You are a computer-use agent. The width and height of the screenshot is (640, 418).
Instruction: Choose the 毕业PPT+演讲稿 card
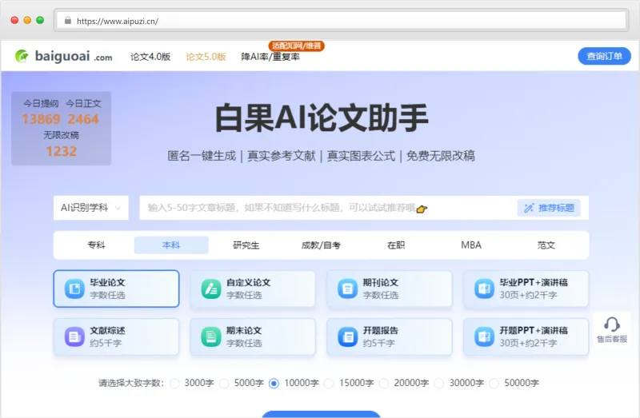pyautogui.click(x=526, y=289)
